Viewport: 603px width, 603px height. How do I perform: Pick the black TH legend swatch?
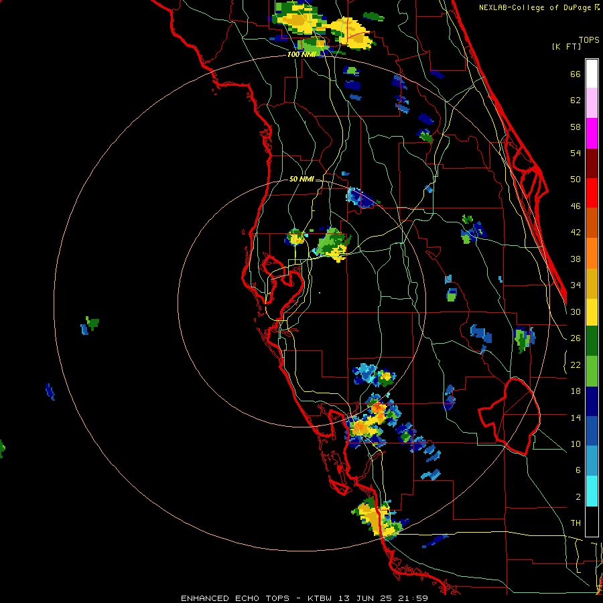(592, 521)
